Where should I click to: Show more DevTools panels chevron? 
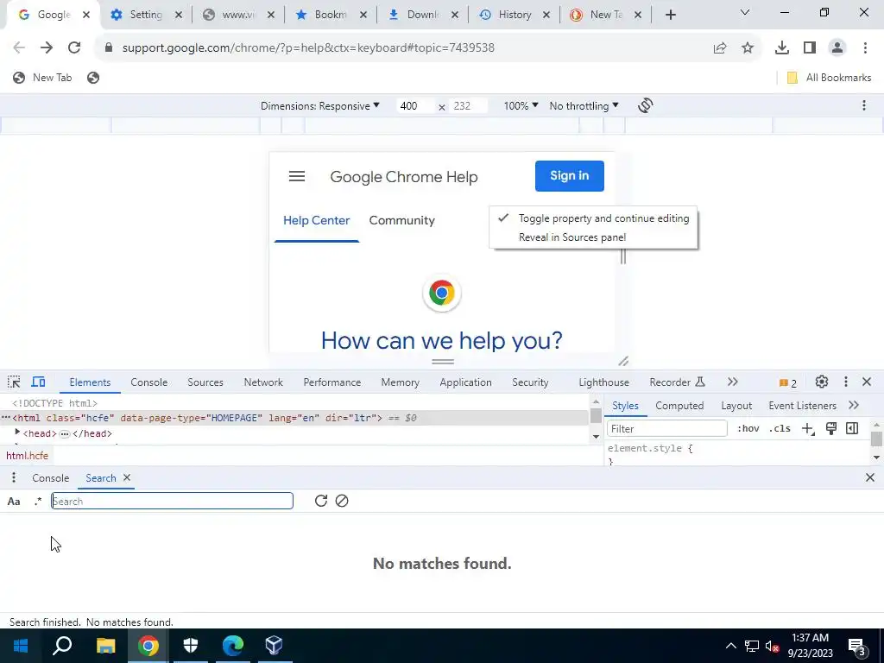[732, 382]
